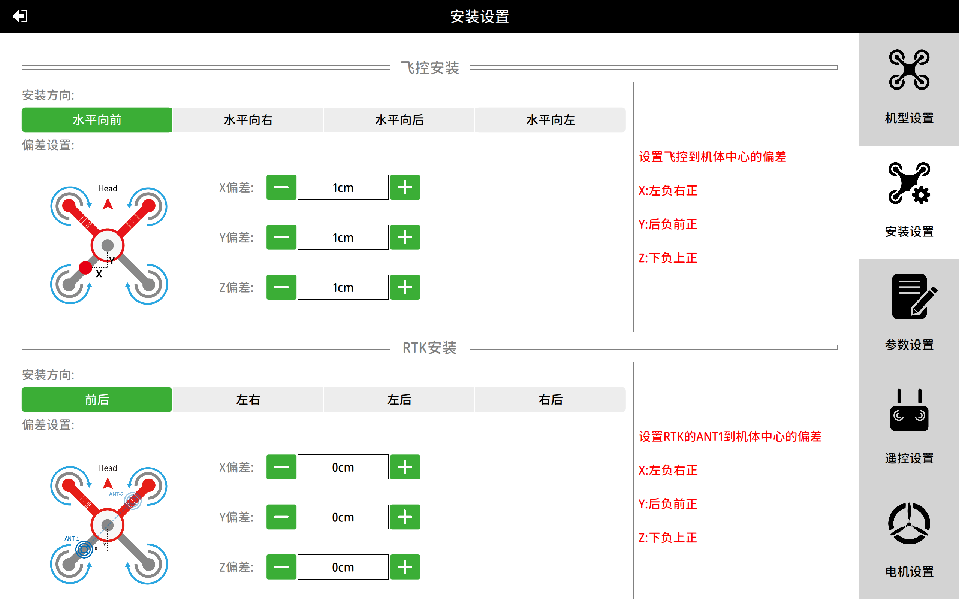
Task: Open 遥控设置 remote controller icon
Action: tap(909, 410)
